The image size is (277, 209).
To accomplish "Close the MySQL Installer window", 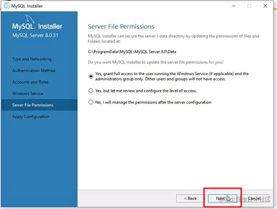I will pos(266,6).
